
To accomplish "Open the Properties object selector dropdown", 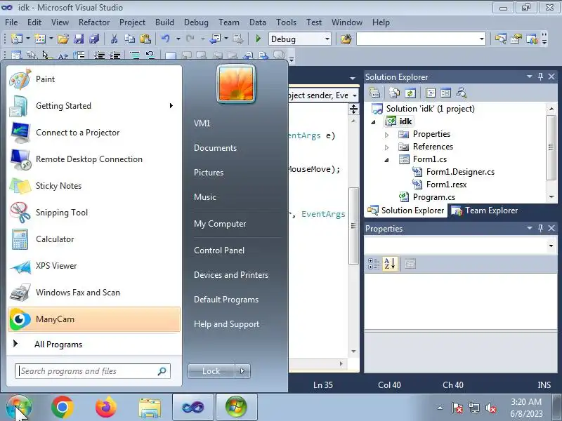I will point(551,246).
